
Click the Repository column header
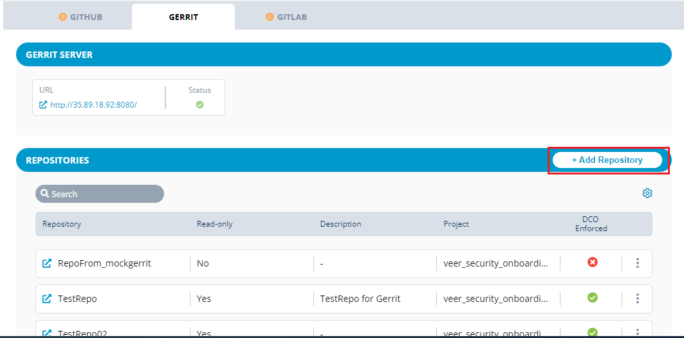tap(62, 224)
